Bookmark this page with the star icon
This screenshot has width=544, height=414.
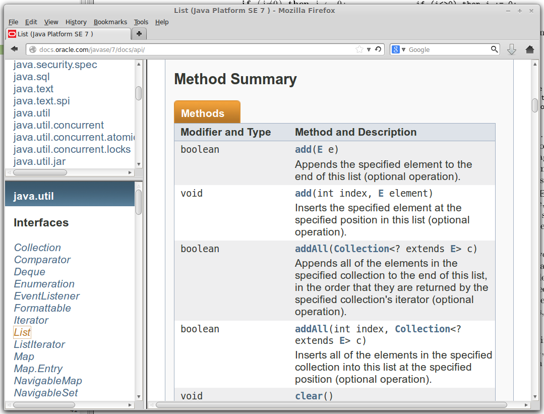coord(359,49)
